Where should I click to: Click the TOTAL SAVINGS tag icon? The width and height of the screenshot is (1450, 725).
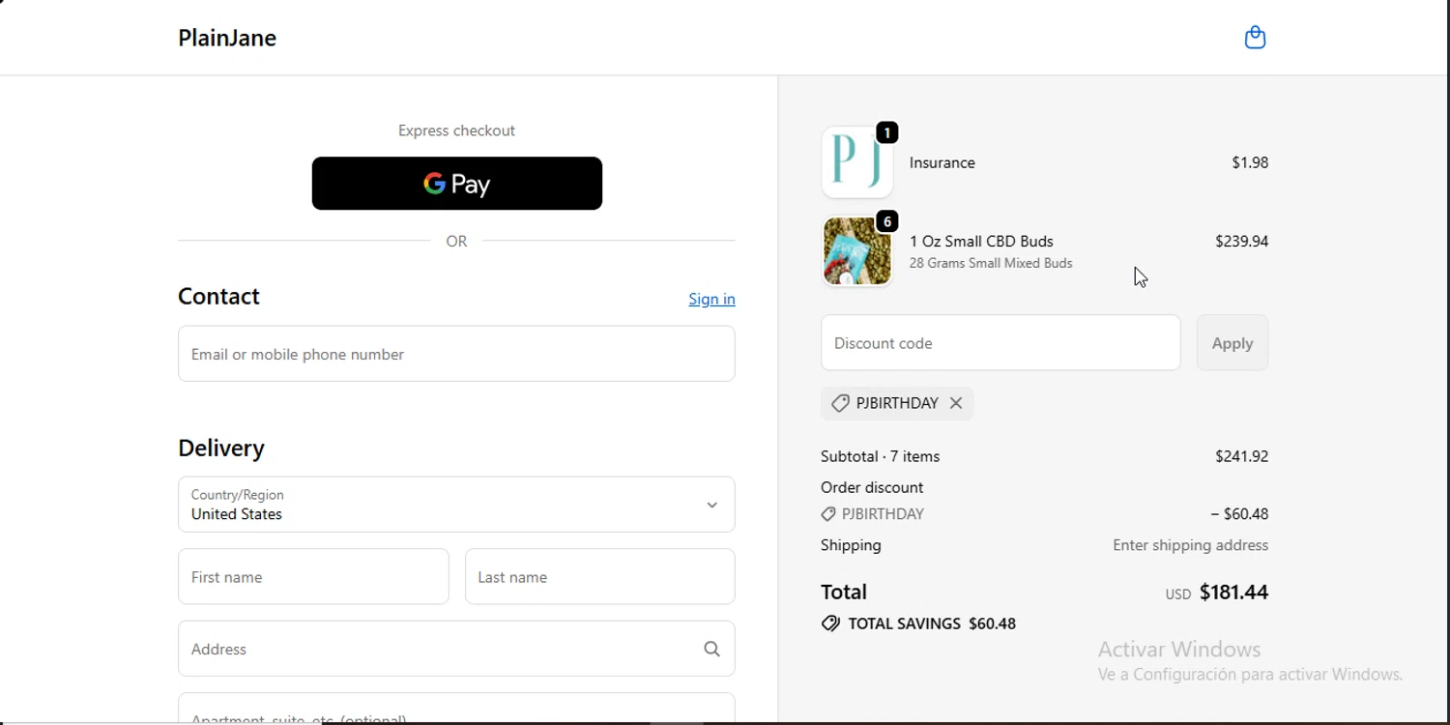tap(830, 624)
